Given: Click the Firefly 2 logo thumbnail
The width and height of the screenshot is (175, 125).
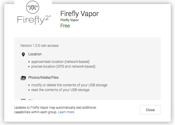Looking at the screenshot, I should 33,13.
